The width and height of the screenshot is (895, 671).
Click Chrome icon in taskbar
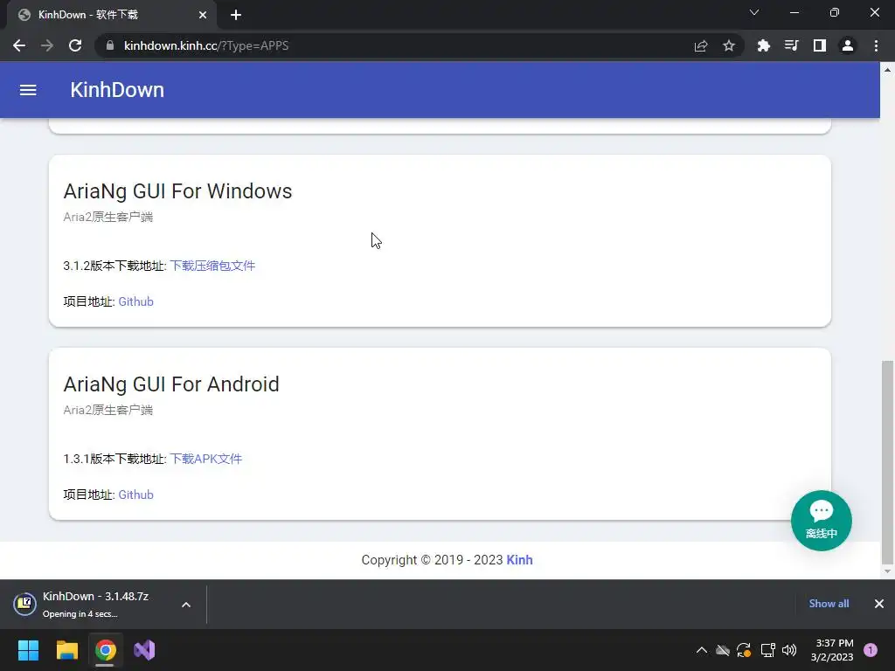point(105,650)
